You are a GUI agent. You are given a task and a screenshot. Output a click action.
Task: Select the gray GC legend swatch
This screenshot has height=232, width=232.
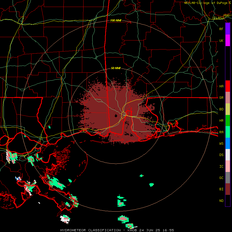coord(228,178)
